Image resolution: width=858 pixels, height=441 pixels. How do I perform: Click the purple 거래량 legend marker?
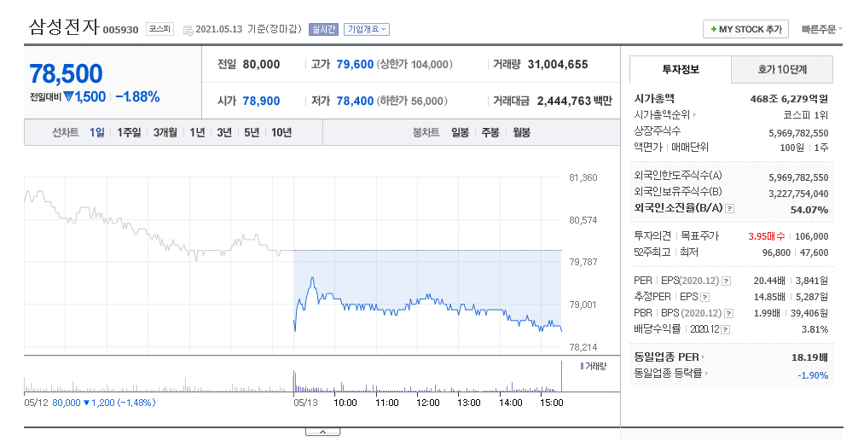[x=582, y=365]
